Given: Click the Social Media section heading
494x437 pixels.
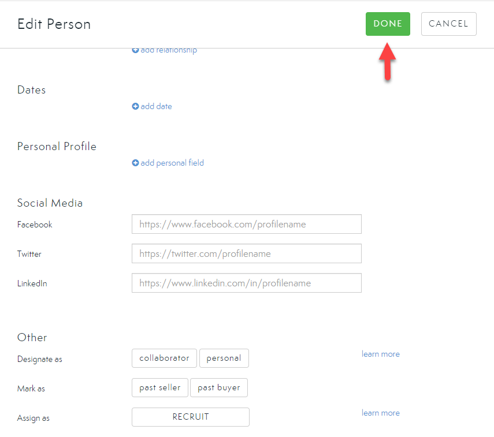Looking at the screenshot, I should [50, 203].
